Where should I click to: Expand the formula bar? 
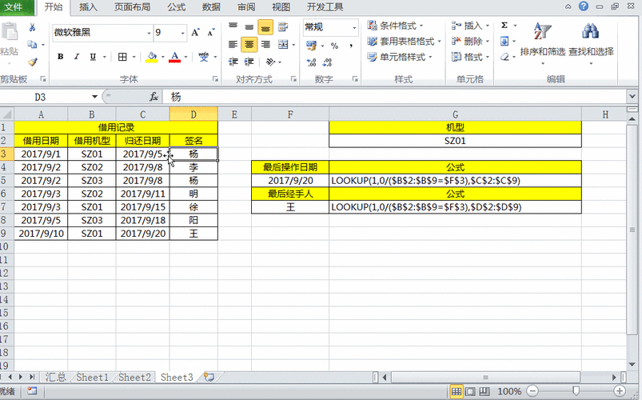[x=632, y=97]
